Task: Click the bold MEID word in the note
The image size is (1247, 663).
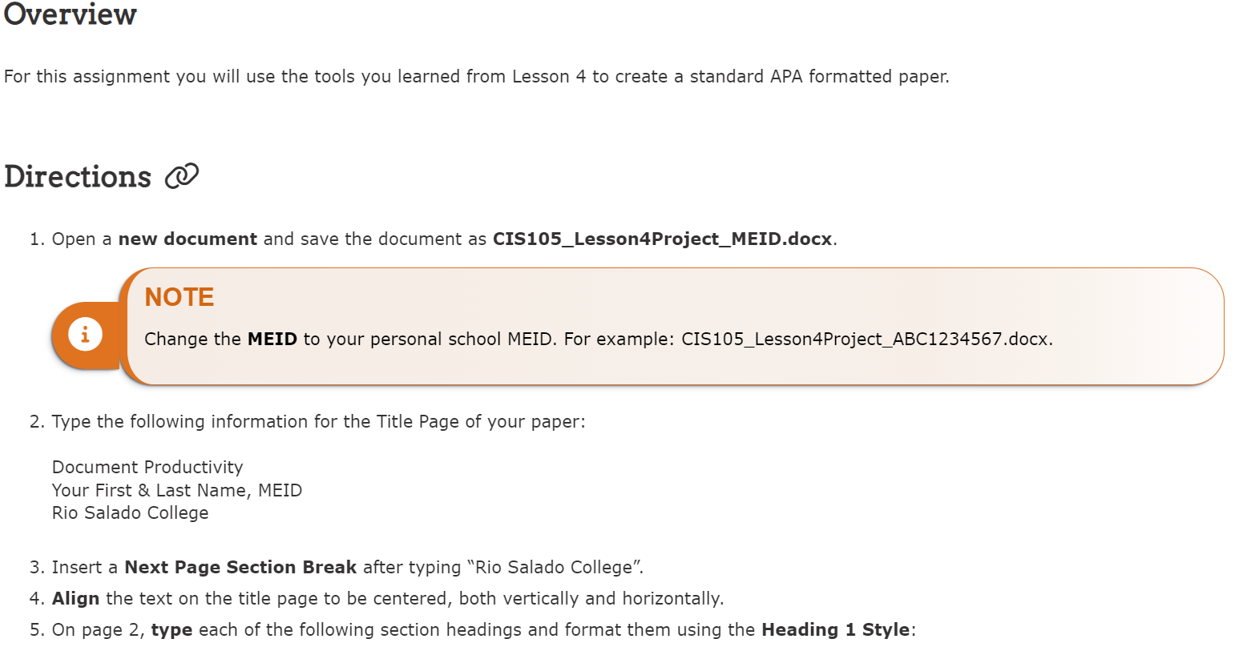Action: click(x=272, y=340)
